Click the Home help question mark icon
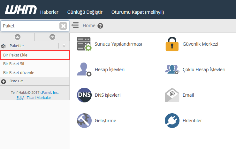Viewport: 236px width, 149px height. [x=100, y=26]
